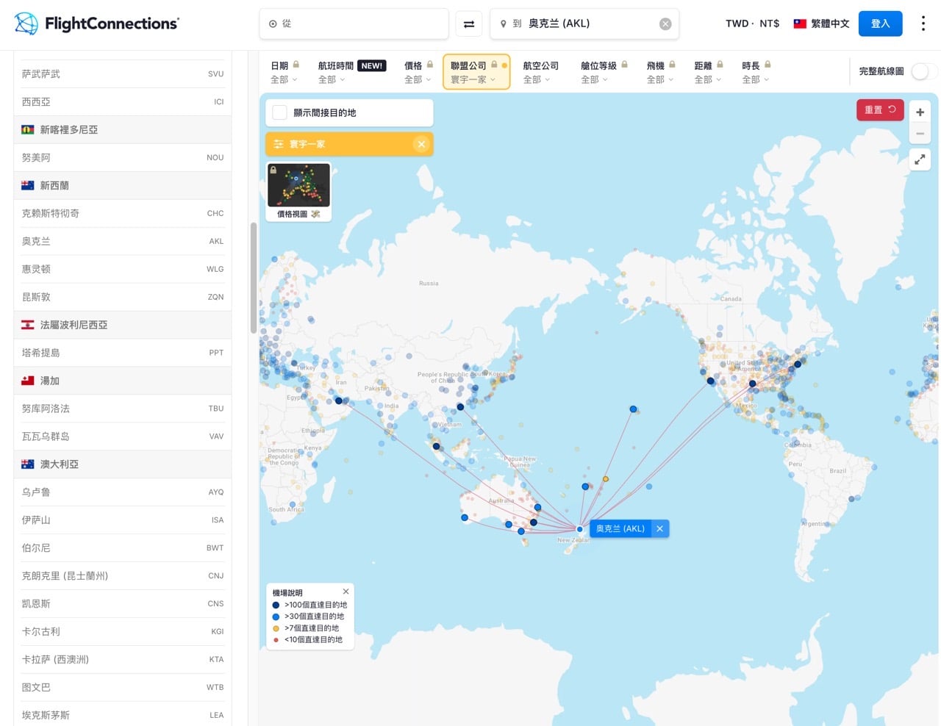This screenshot has width=941, height=726.
Task: Click the Australia flag icon
Action: (28, 464)
